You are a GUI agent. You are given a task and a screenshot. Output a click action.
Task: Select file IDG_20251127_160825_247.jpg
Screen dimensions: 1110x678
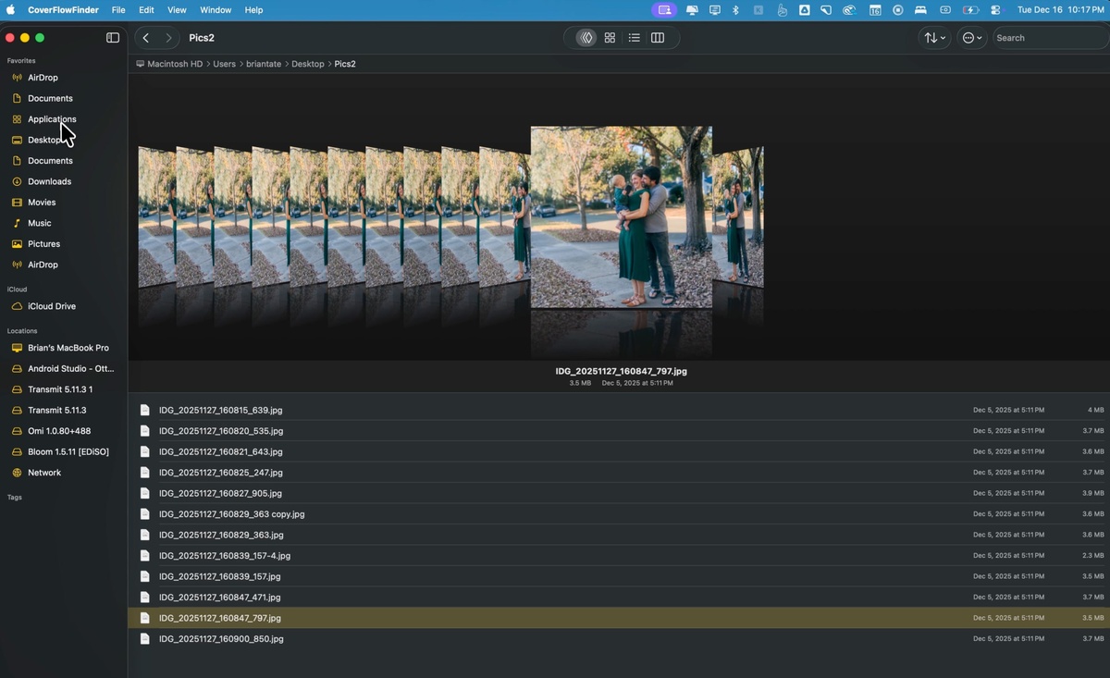(x=619, y=473)
